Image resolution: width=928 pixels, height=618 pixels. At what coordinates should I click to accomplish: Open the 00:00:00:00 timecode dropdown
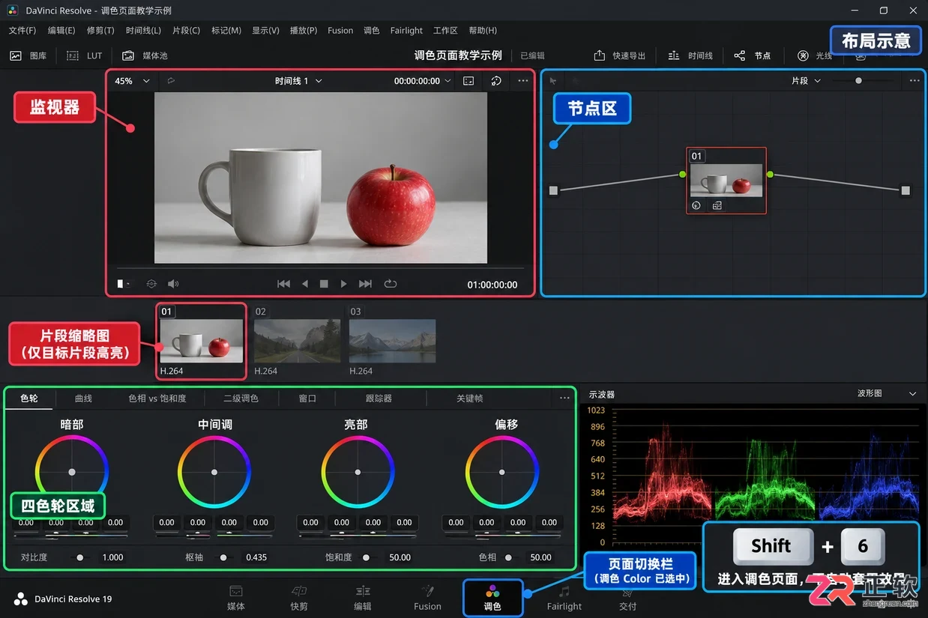pos(423,81)
